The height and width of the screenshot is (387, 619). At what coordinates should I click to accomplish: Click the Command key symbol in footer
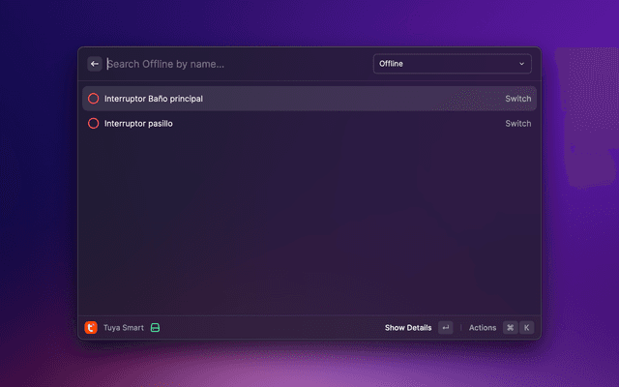point(510,328)
